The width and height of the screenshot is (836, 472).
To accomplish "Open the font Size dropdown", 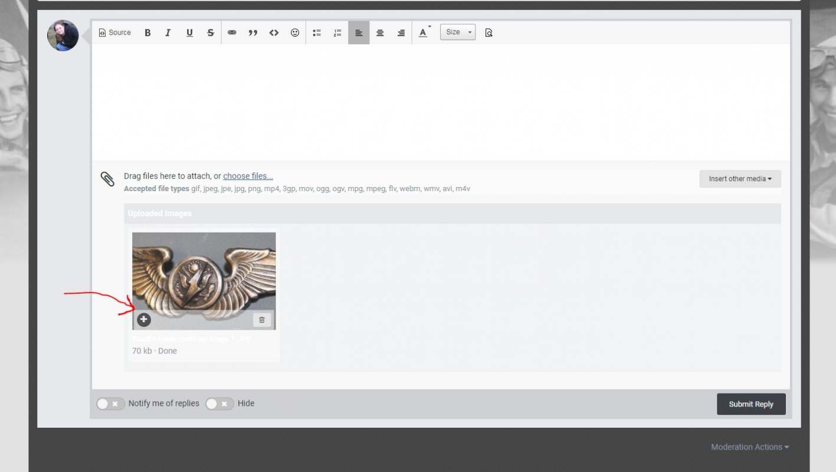I will 457,32.
